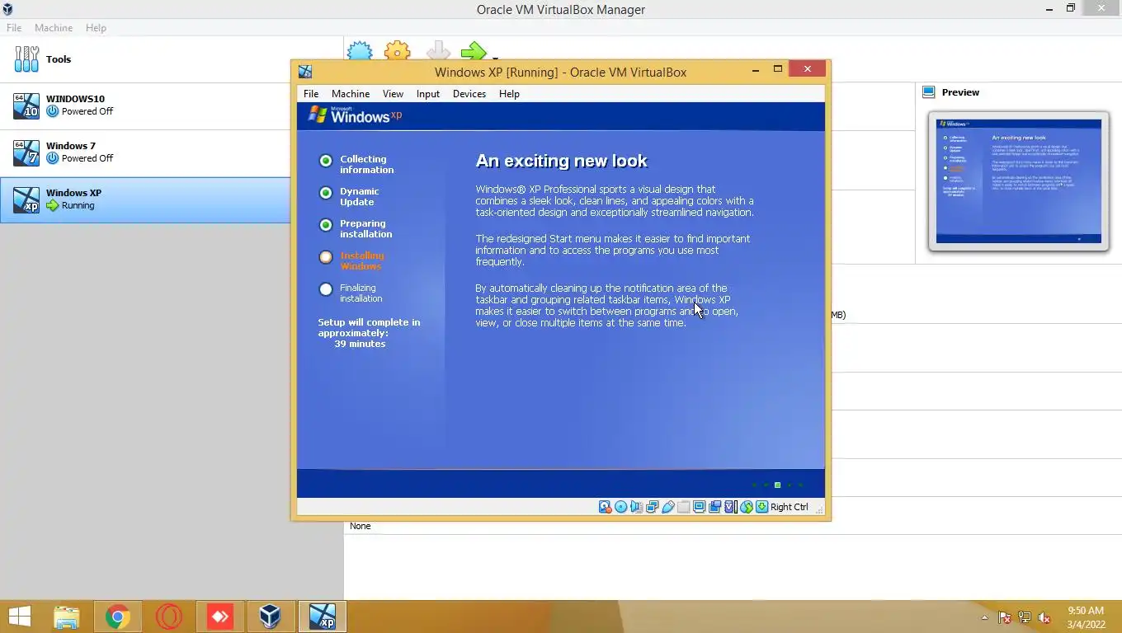Click the network adapters status icon in VM
The height and width of the screenshot is (633, 1122).
[x=652, y=507]
